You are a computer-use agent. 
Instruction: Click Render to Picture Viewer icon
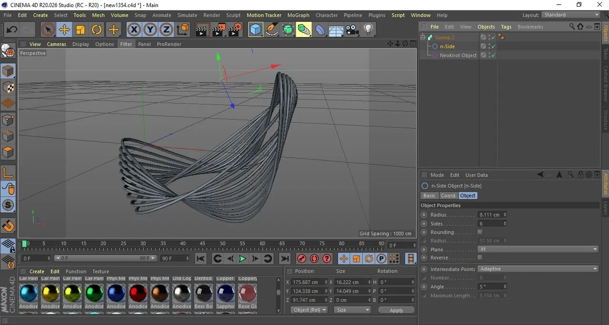pos(218,30)
